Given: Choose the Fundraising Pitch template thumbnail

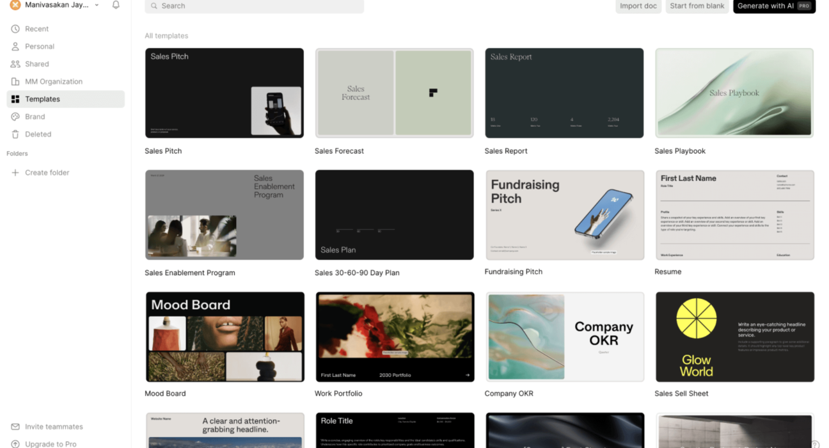Looking at the screenshot, I should (x=565, y=215).
